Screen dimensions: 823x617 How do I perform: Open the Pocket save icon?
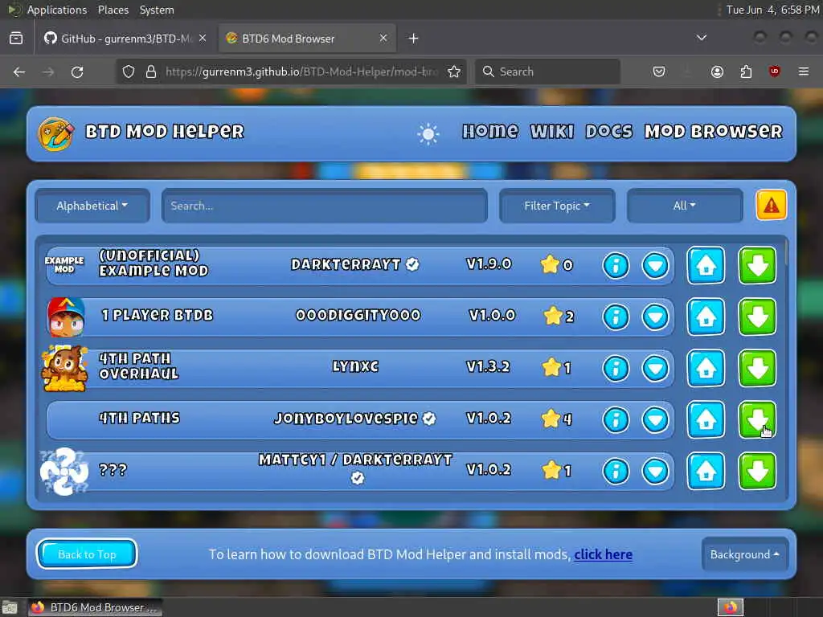click(x=659, y=72)
